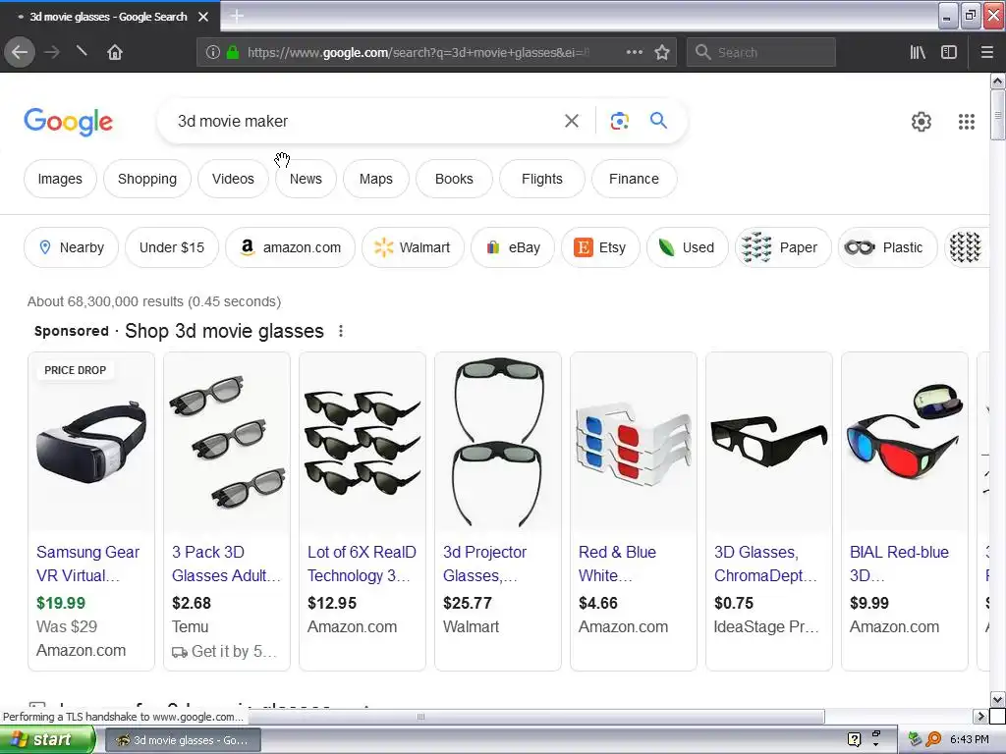Switch to the Maps filter
The height and width of the screenshot is (754, 1006).
point(376,179)
